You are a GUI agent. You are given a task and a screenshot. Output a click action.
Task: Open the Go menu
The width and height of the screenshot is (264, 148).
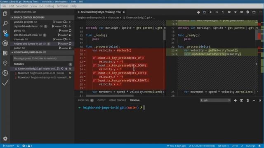point(41,6)
